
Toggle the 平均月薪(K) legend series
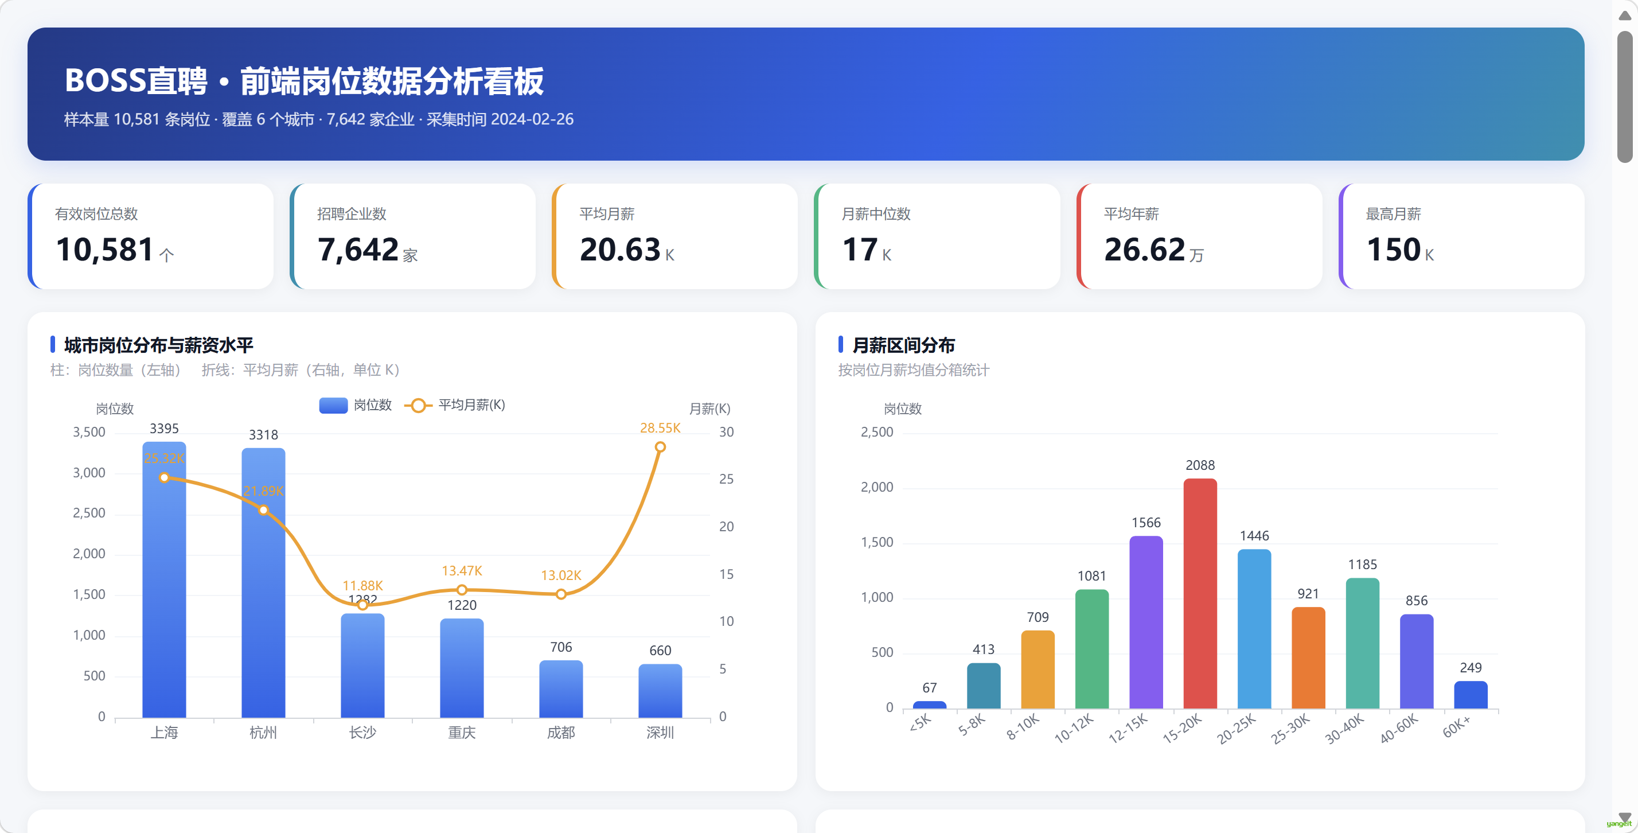[x=455, y=405]
